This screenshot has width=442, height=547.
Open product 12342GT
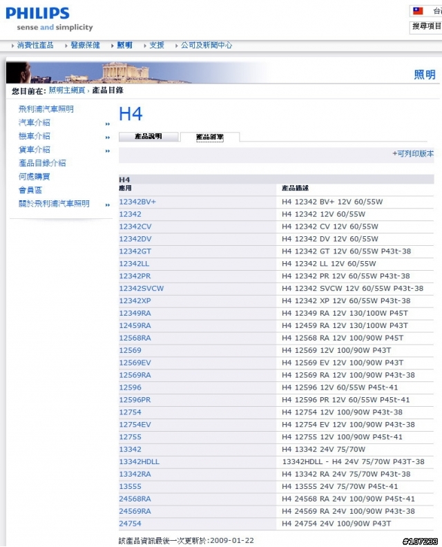point(135,251)
